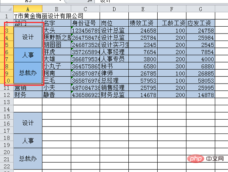228x172 pixels.
Task: Click the 身份证号 header cell
Action: (85, 23)
